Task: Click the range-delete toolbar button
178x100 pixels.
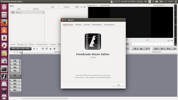Action: point(147,49)
